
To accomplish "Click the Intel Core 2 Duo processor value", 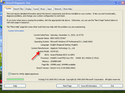I will coord(74,58).
